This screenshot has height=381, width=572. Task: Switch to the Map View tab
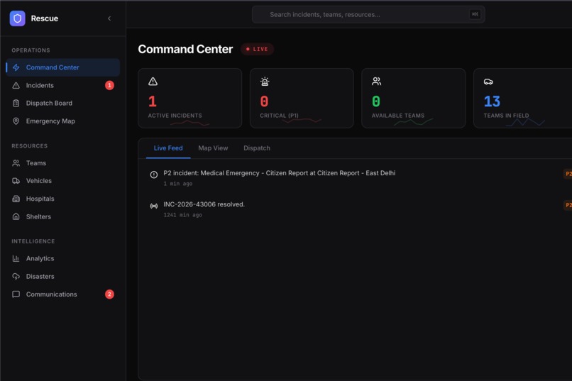click(213, 148)
